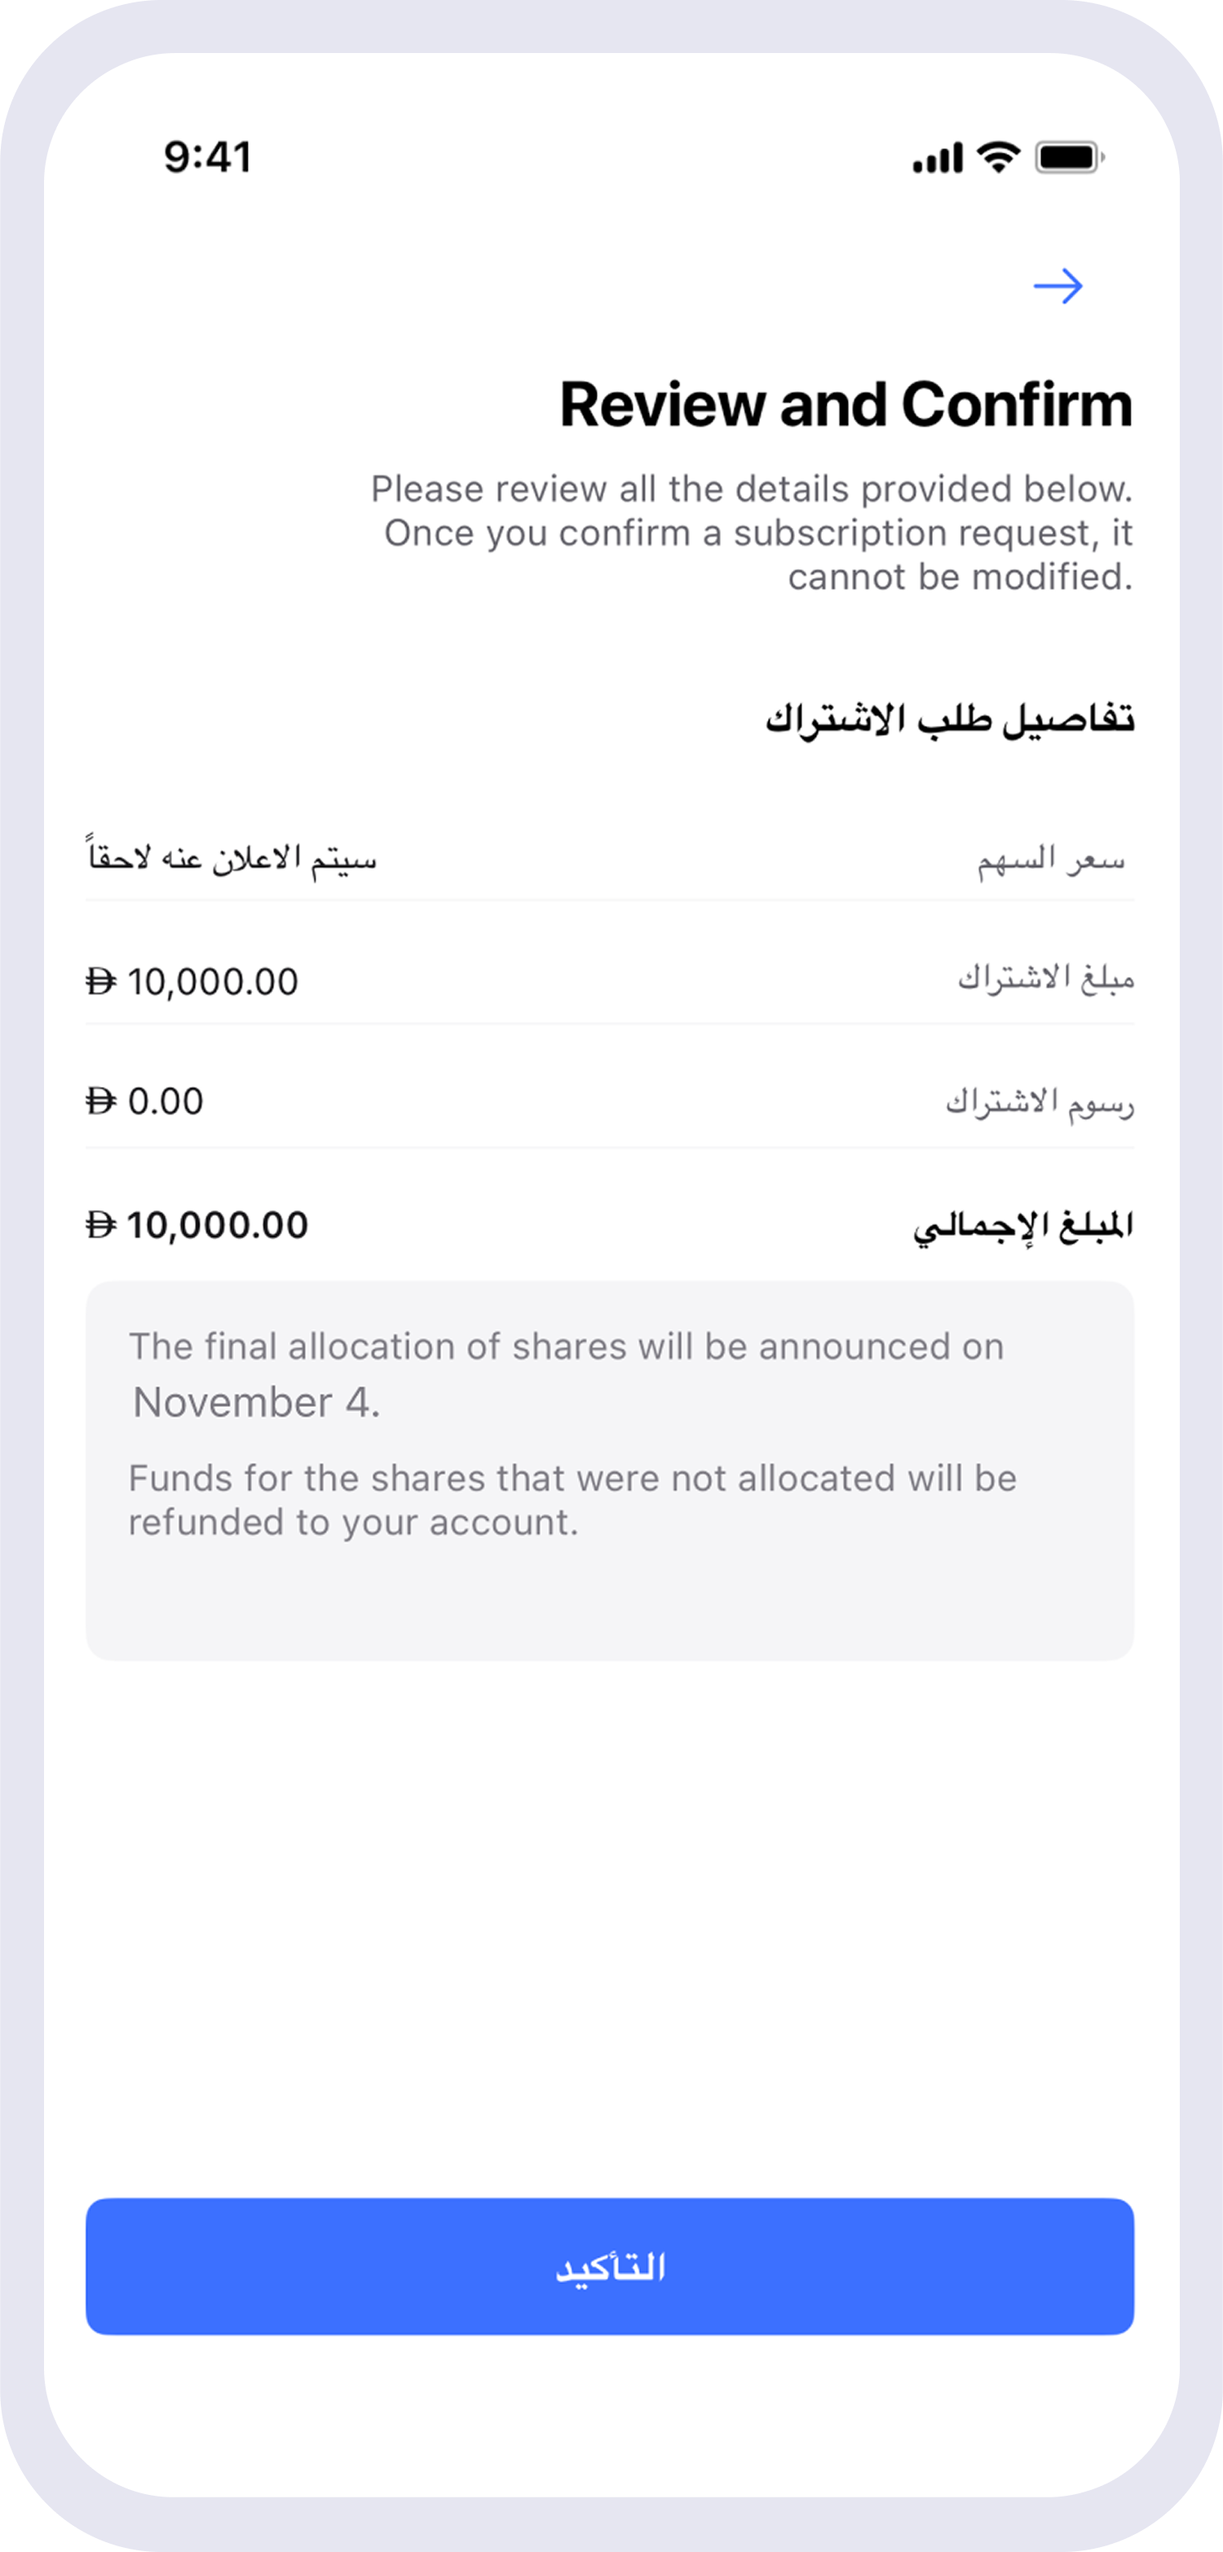Click the 'cannot be modified' warning text

960,577
